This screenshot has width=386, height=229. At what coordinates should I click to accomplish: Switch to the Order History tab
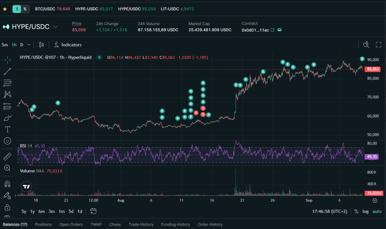[210, 224]
